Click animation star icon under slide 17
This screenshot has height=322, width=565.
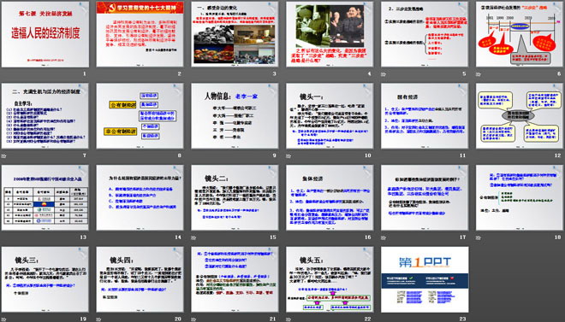(384, 237)
